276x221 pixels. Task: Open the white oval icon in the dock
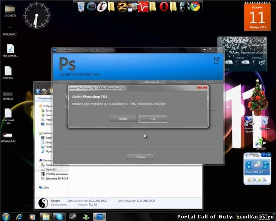[x=102, y=7]
